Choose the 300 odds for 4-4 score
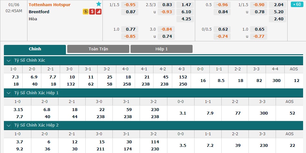 pyautogui.click(x=275, y=81)
